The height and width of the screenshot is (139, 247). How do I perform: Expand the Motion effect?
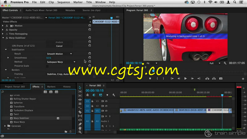pyautogui.click(x=3, y=26)
